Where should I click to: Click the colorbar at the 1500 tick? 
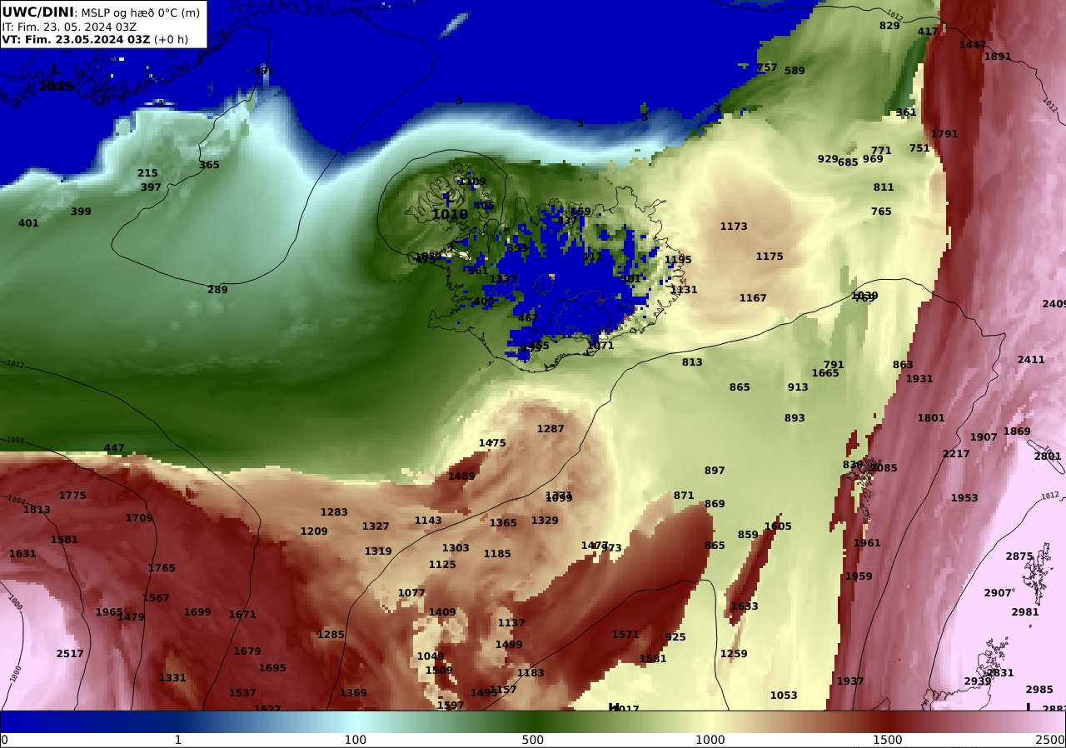888,721
